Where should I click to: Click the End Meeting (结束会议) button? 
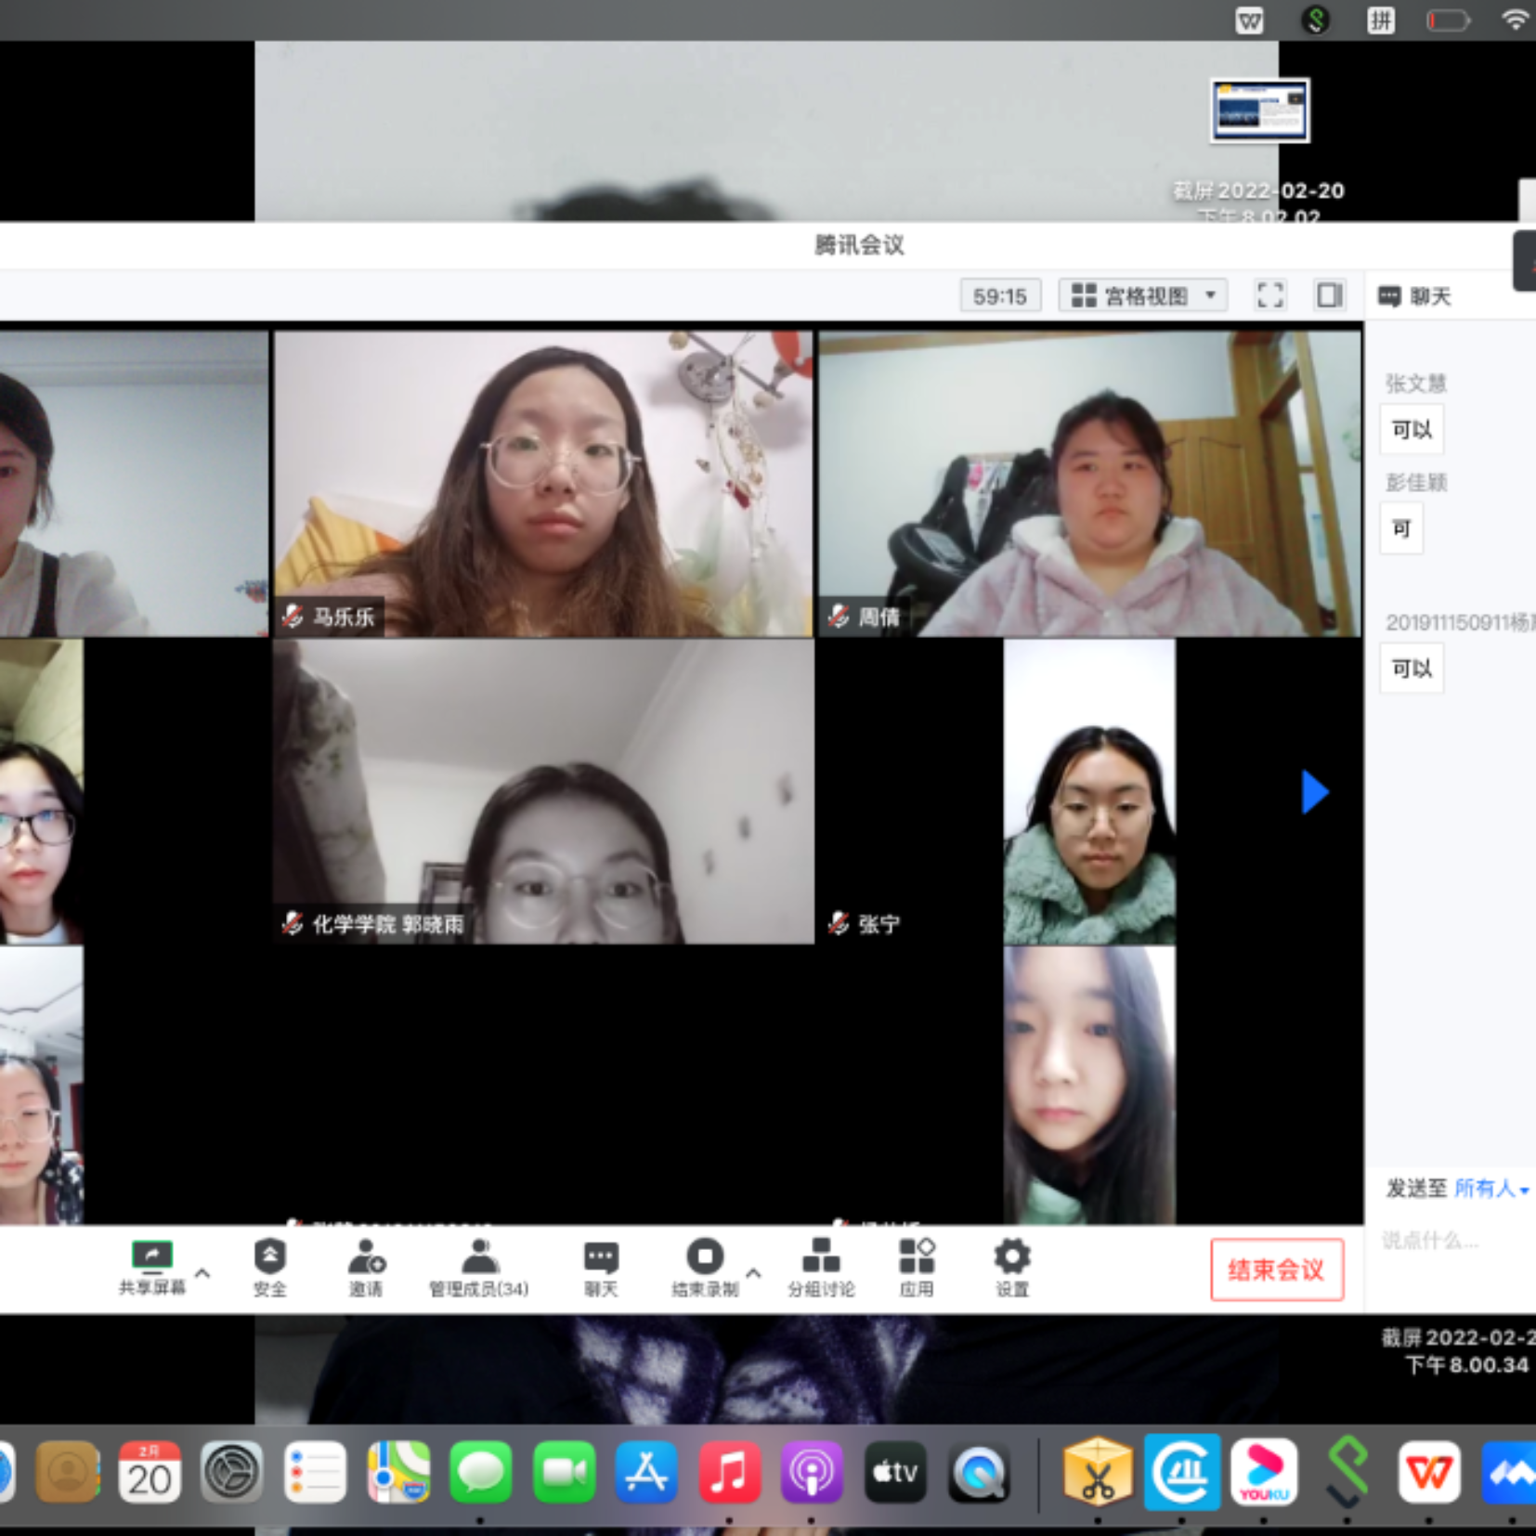click(1276, 1269)
